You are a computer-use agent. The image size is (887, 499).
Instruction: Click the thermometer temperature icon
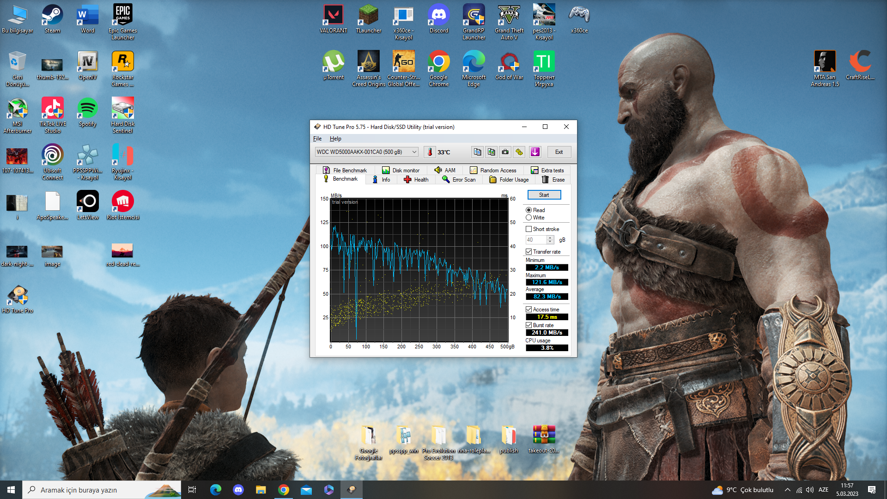click(430, 152)
